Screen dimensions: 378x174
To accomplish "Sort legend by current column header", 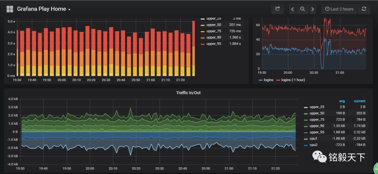I will tap(359, 101).
